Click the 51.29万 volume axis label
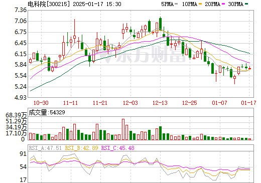 point(16,121)
